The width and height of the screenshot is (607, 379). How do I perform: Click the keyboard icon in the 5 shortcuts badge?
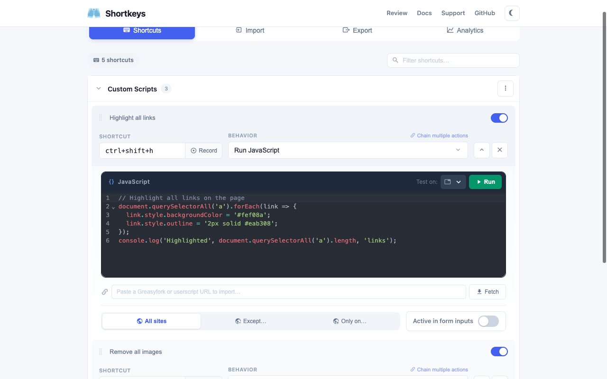pyautogui.click(x=96, y=60)
